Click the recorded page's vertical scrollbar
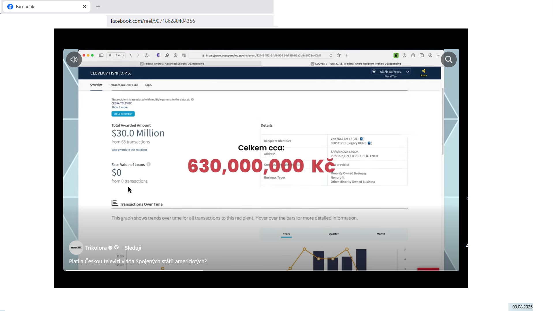 tap(442, 121)
